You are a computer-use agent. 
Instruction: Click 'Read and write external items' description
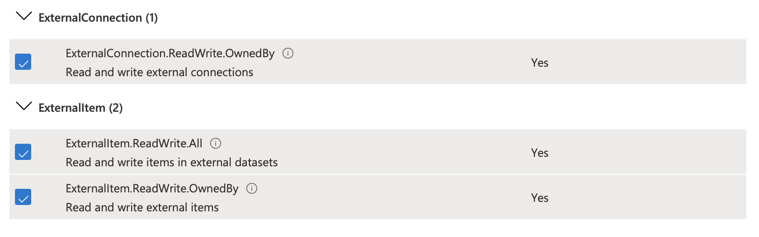pyautogui.click(x=142, y=207)
